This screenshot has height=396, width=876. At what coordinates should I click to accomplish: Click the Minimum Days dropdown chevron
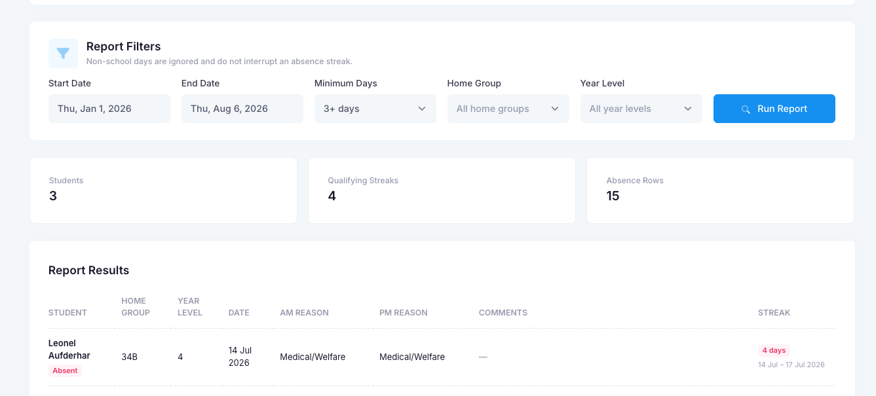coord(422,109)
